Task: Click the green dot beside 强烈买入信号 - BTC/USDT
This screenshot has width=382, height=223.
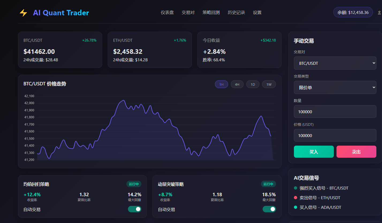Action: (x=296, y=188)
